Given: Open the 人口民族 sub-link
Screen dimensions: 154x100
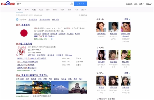Looking at the screenshot, I should [x=70, y=34].
